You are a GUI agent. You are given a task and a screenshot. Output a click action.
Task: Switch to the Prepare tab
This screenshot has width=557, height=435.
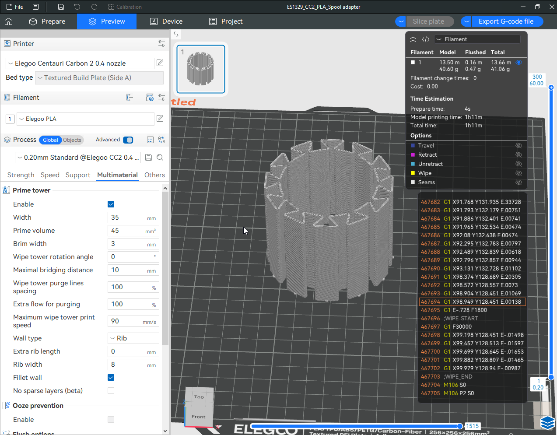coord(47,21)
